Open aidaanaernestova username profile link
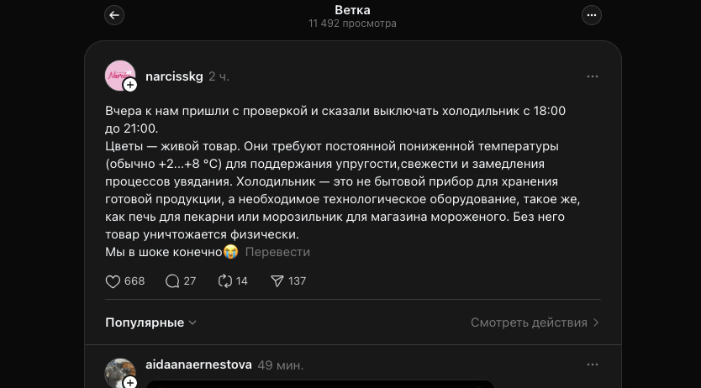The image size is (701, 388). pyautogui.click(x=198, y=364)
